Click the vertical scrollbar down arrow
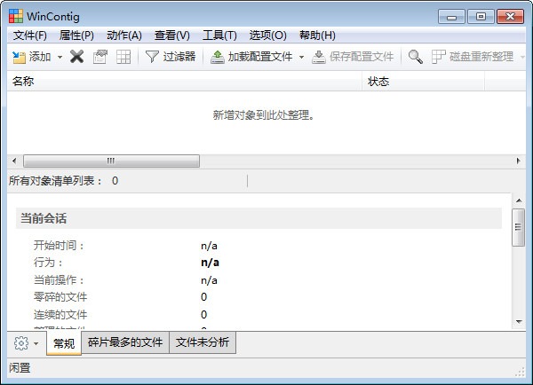This screenshot has width=533, height=385. coord(519,321)
